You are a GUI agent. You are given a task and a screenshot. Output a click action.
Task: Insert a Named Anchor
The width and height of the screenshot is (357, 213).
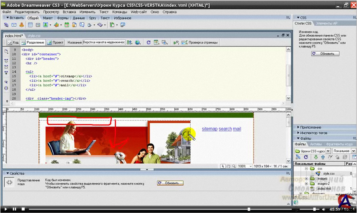click(22, 25)
